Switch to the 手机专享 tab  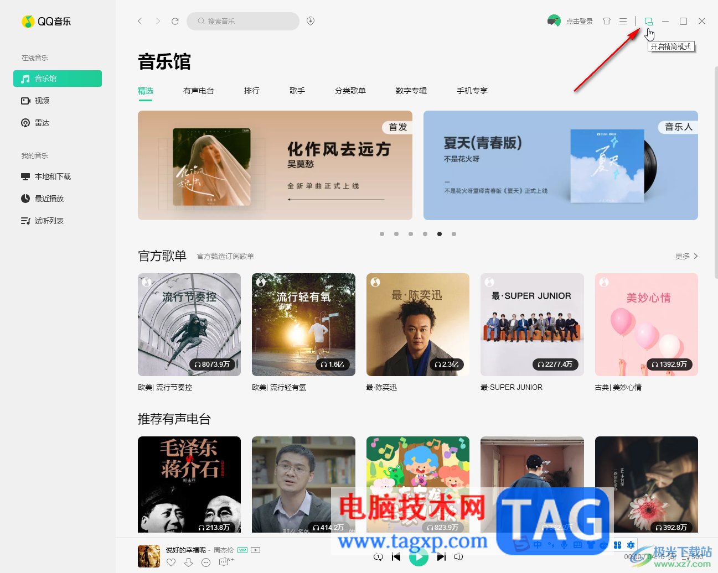click(x=472, y=91)
